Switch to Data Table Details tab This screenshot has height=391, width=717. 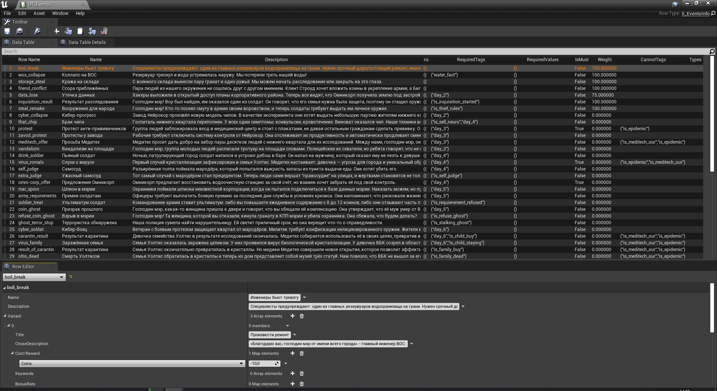87,43
